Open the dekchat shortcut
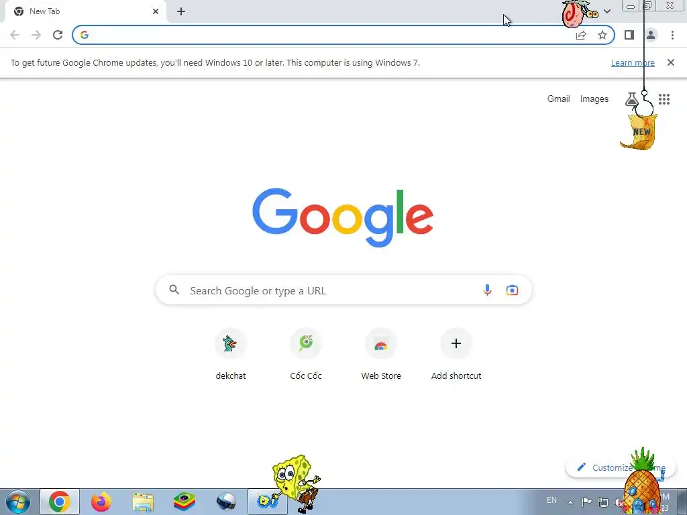687x515 pixels. click(231, 354)
